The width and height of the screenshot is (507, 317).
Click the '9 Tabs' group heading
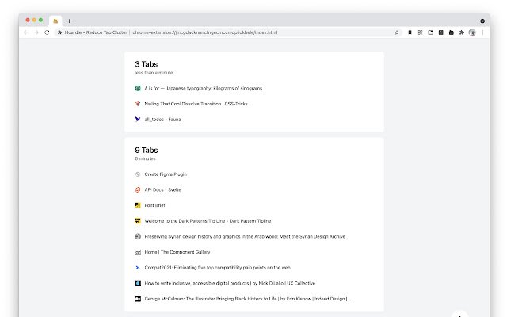[146, 150]
